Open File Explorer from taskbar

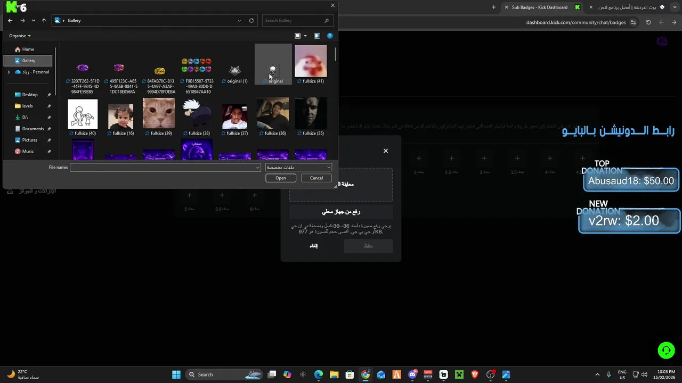coord(334,374)
